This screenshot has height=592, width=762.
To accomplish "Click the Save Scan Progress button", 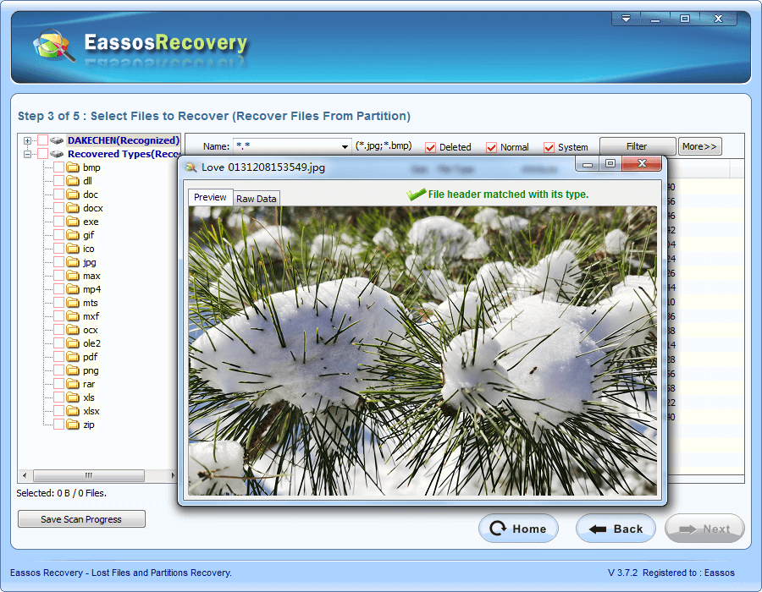I will click(80, 518).
